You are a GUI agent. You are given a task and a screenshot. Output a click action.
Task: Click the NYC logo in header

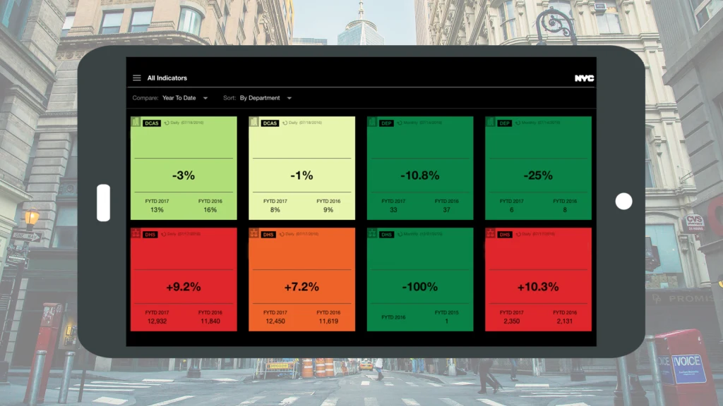point(584,78)
